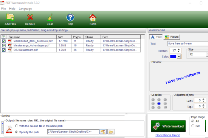Click the preview watermark text

[183, 78]
